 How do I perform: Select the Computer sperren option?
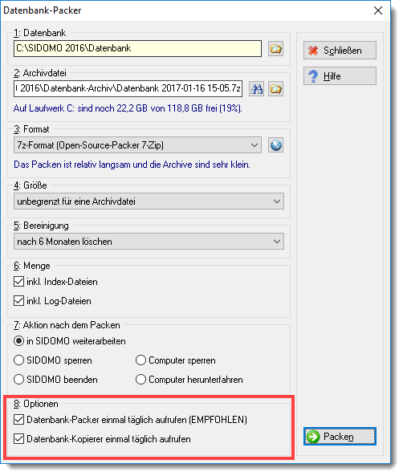tap(141, 360)
